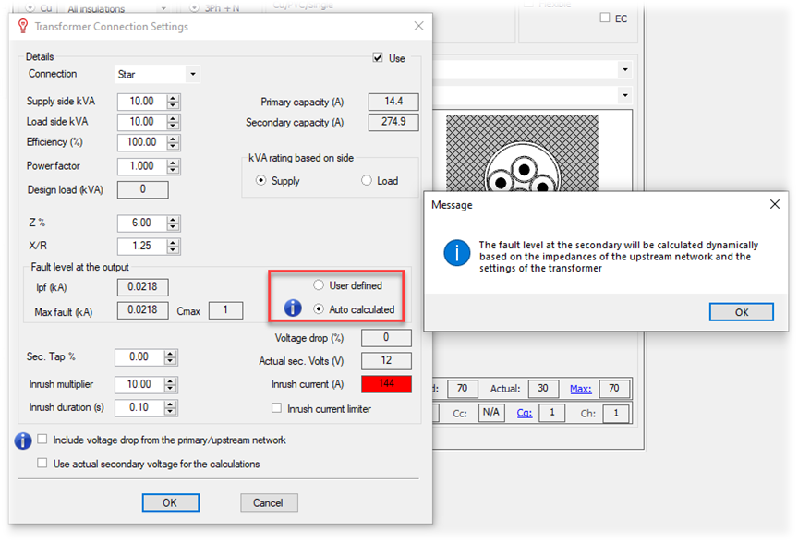
Task: Click the X/R value field
Action: point(142,247)
